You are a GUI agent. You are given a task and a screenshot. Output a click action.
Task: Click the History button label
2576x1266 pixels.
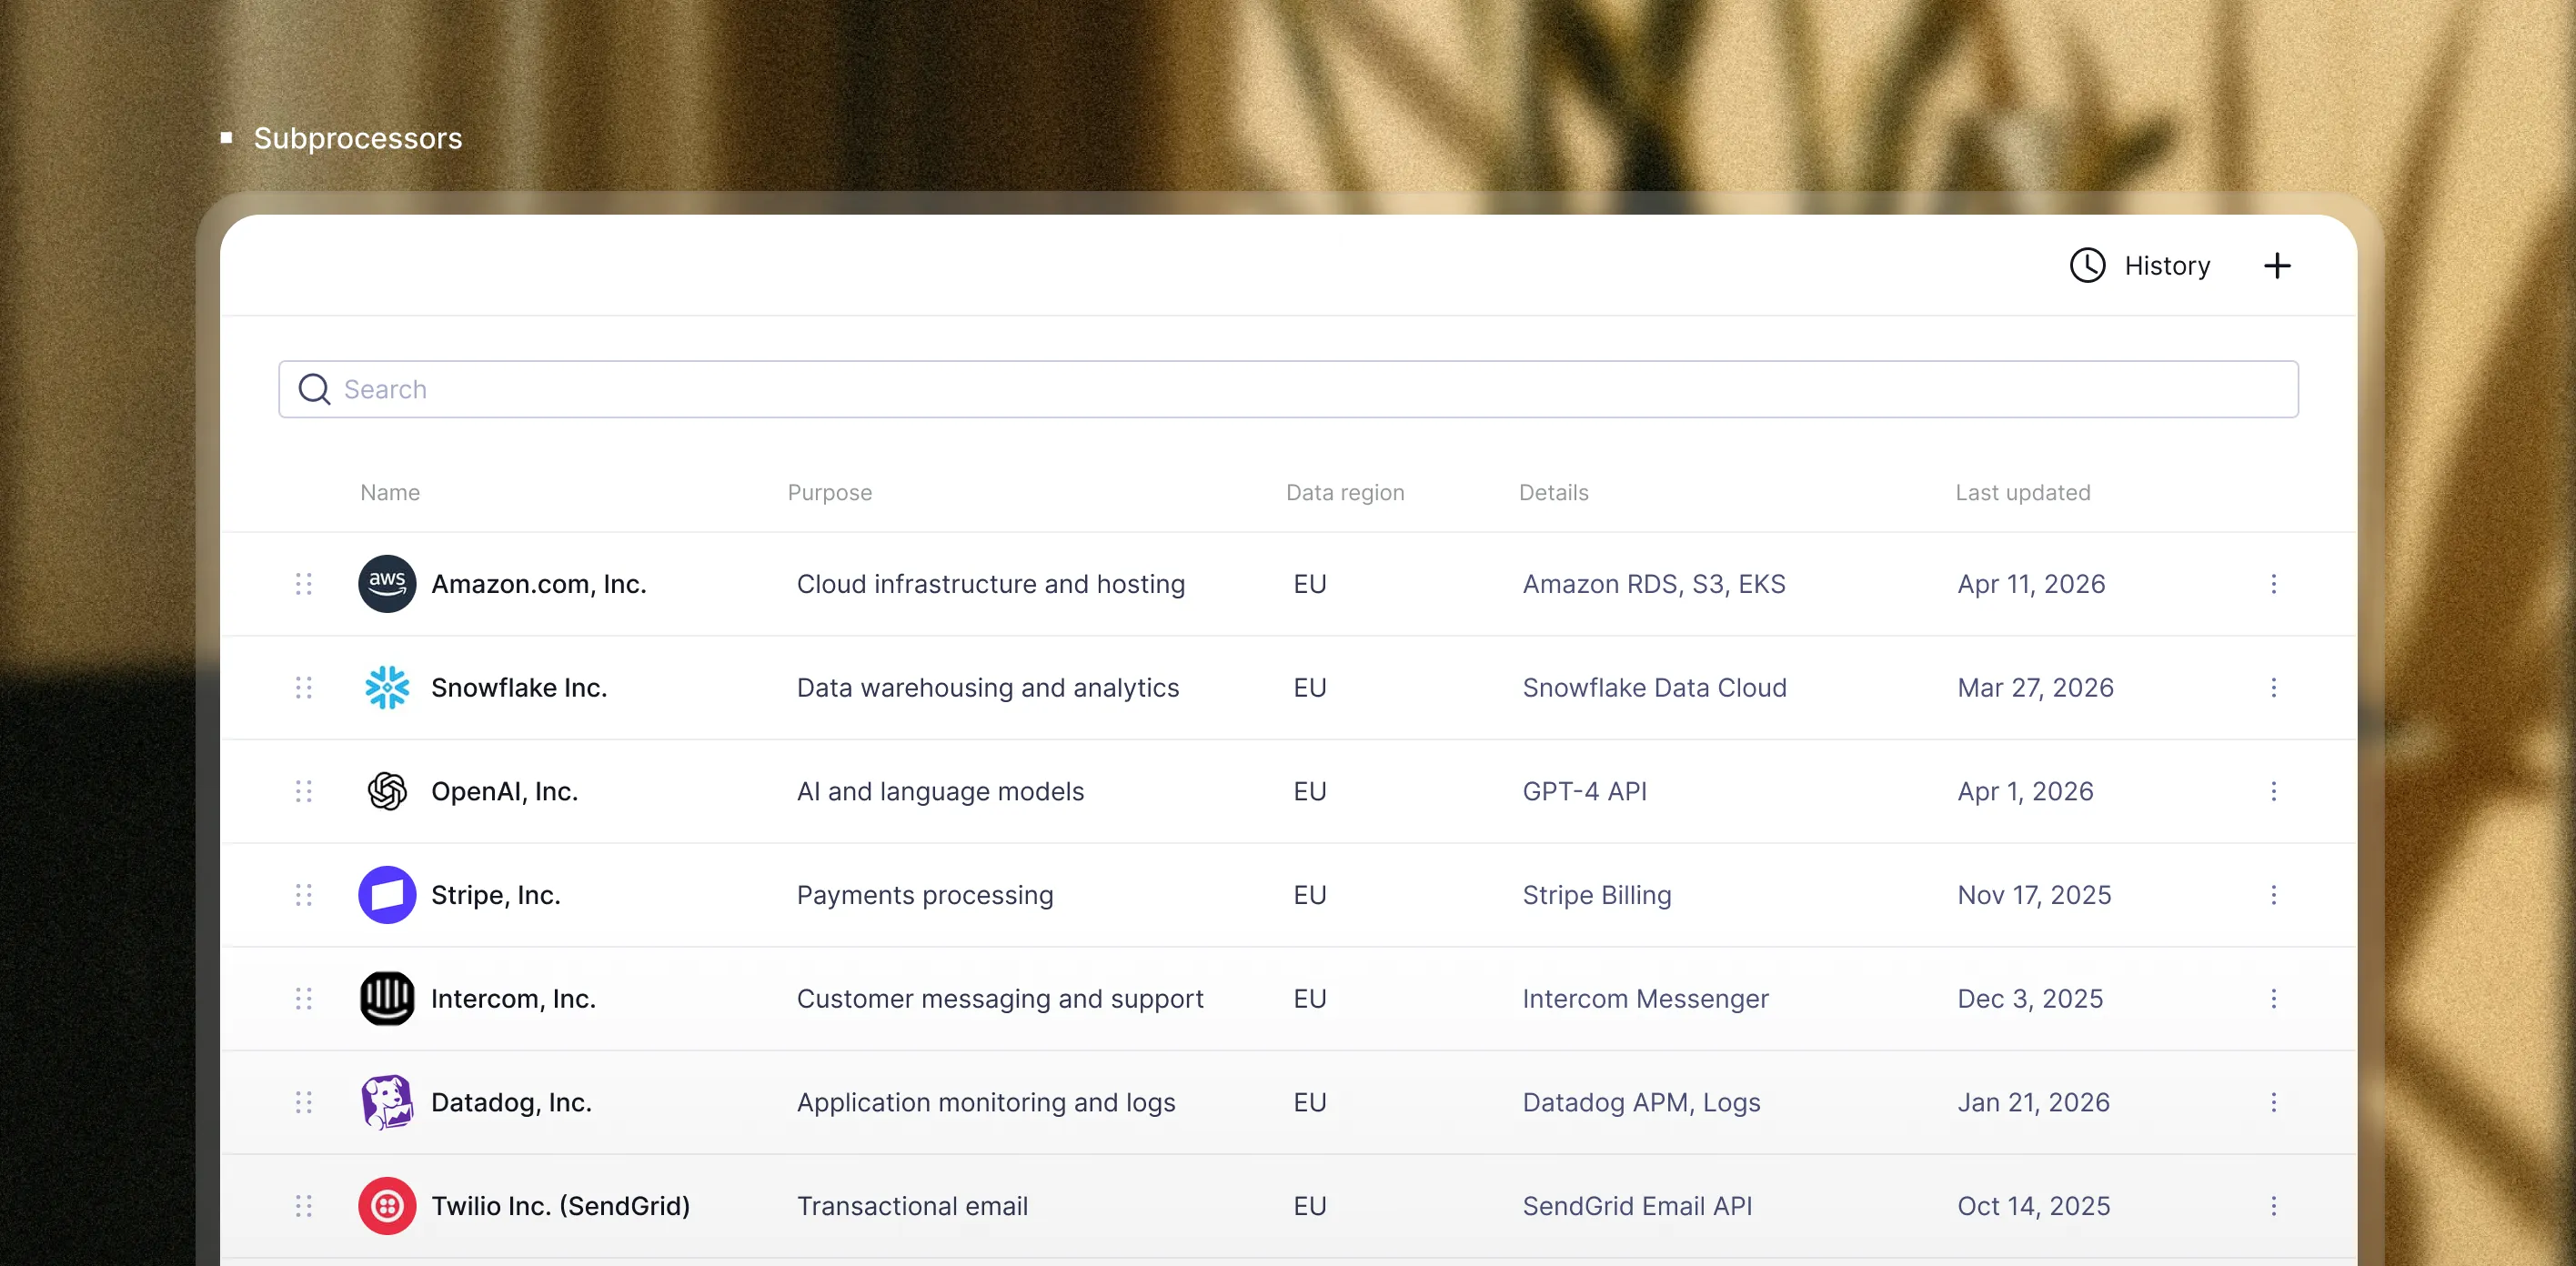(2167, 265)
